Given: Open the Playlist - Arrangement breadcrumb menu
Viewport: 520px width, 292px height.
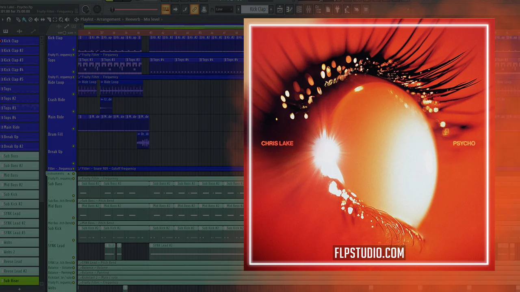Looking at the screenshot, I should (x=100, y=19).
